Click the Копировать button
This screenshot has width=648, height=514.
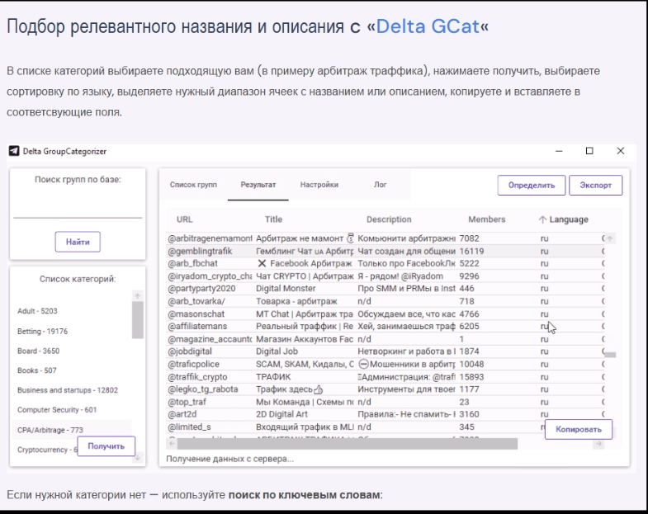[x=578, y=430]
